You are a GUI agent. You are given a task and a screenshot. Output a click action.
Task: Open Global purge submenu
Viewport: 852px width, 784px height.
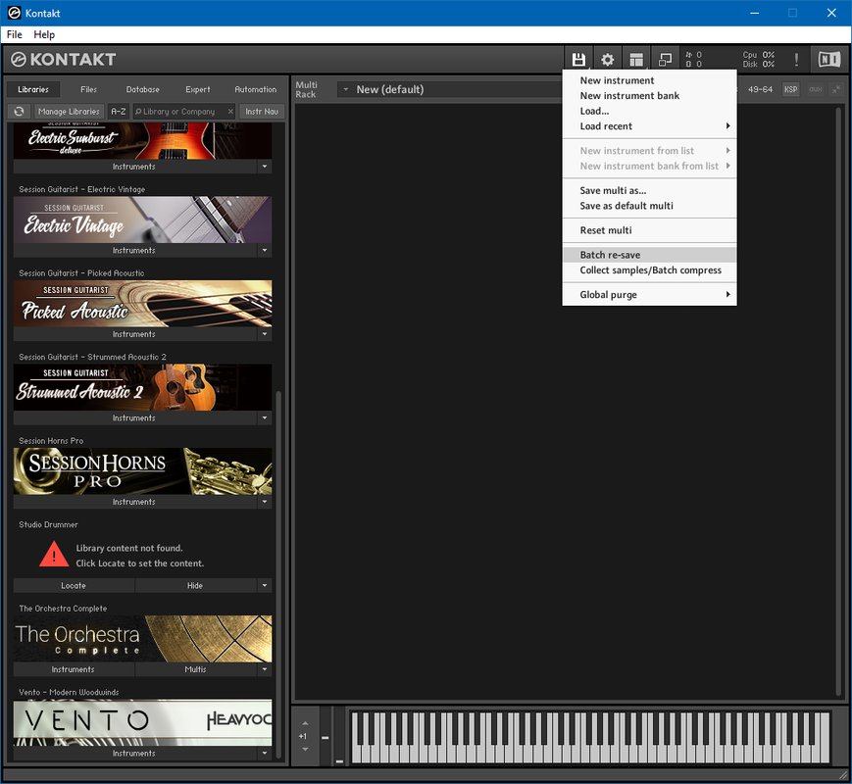pos(649,294)
